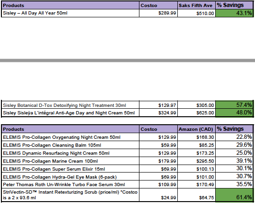This screenshot has height=203, width=255.
Task: Select the 61.4% savings cell
Action: click(x=234, y=195)
